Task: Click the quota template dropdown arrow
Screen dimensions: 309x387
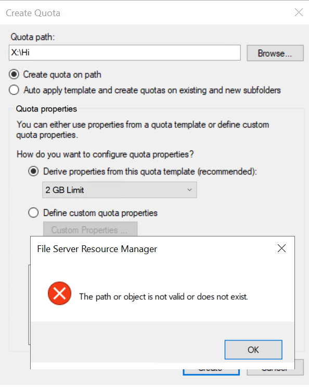Action: [189, 190]
